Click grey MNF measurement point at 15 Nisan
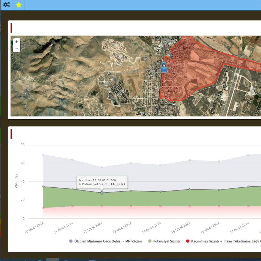The image size is (261, 261). click(x=190, y=160)
